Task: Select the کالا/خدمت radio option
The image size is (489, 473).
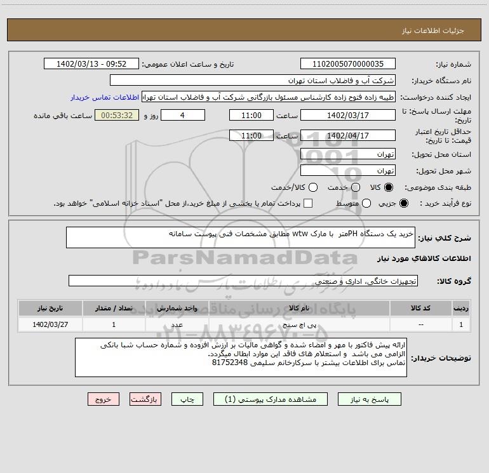Action: (313, 187)
